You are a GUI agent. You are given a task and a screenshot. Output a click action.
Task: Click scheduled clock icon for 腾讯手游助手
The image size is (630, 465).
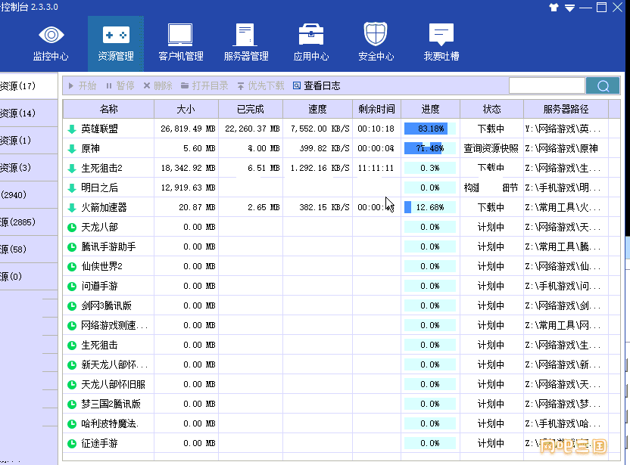point(72,247)
